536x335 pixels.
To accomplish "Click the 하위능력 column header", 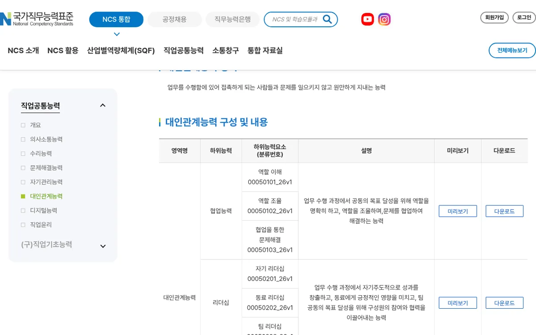I will click(221, 151).
